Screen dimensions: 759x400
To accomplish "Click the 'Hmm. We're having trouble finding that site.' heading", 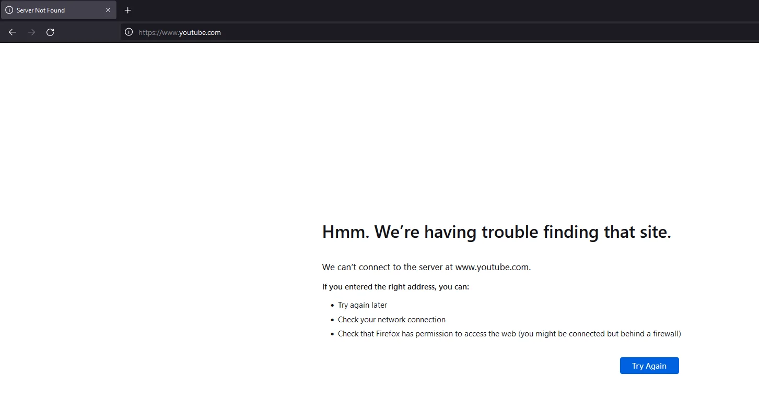I will [496, 232].
